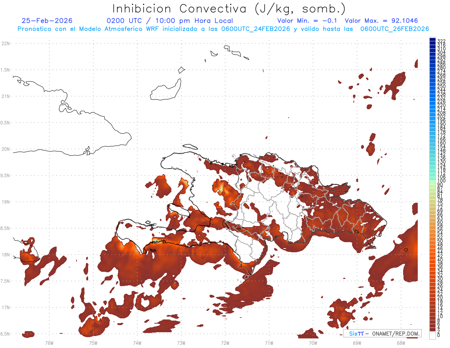Click the '17N' latitude label
The width and height of the screenshot is (450, 348).
pyautogui.click(x=6, y=307)
